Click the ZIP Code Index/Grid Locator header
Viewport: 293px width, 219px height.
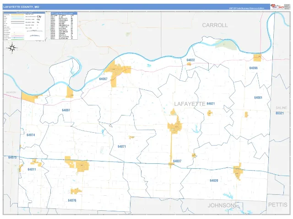point(64,13)
